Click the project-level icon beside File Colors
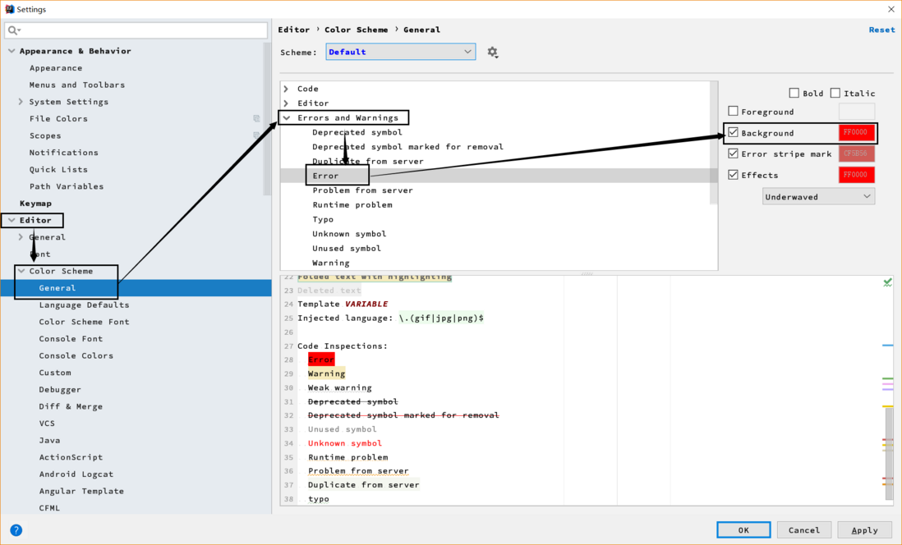902x545 pixels. [256, 118]
